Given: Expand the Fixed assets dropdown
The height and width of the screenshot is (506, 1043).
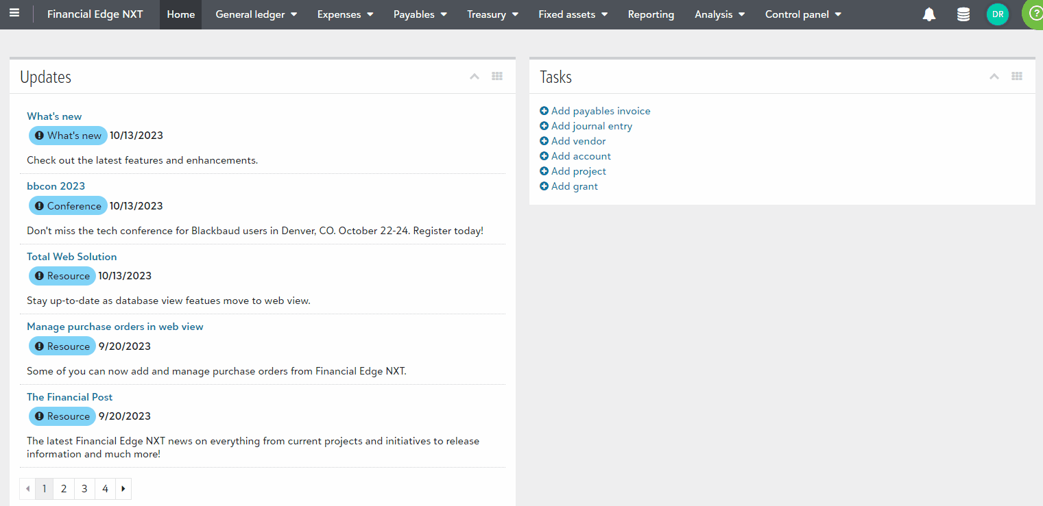Looking at the screenshot, I should (573, 14).
